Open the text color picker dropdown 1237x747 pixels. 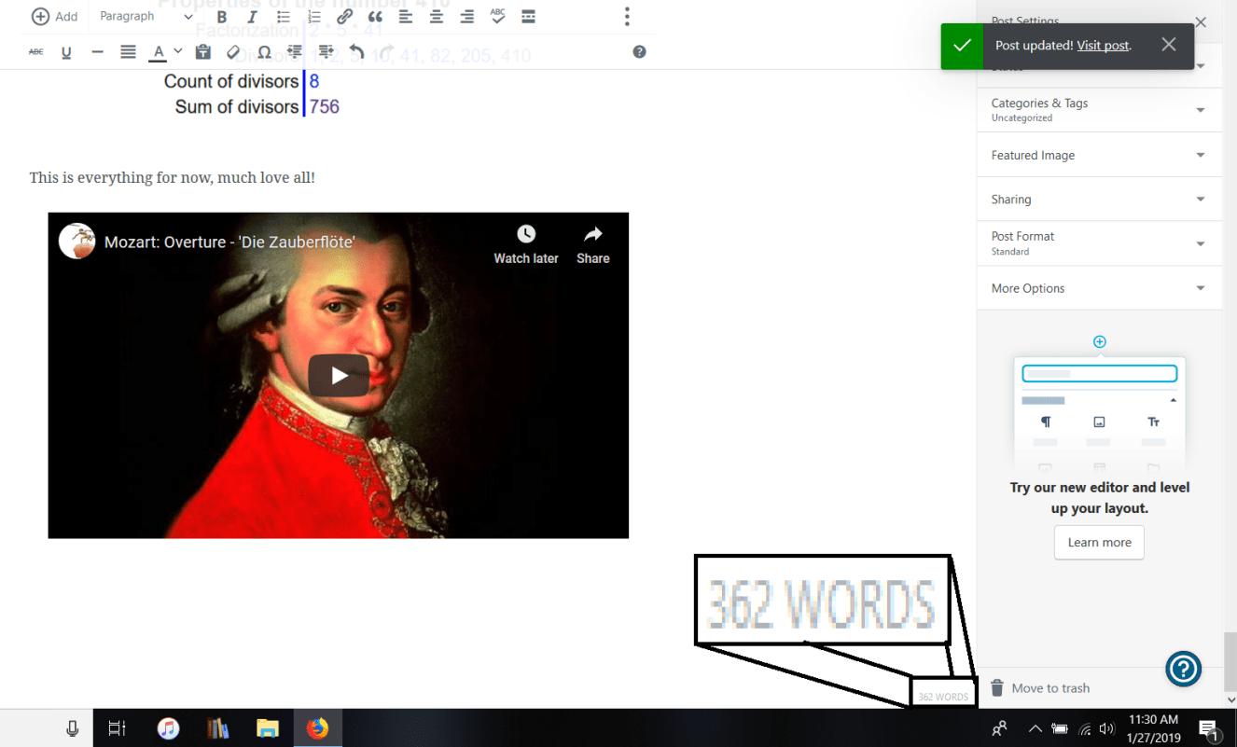[x=175, y=51]
